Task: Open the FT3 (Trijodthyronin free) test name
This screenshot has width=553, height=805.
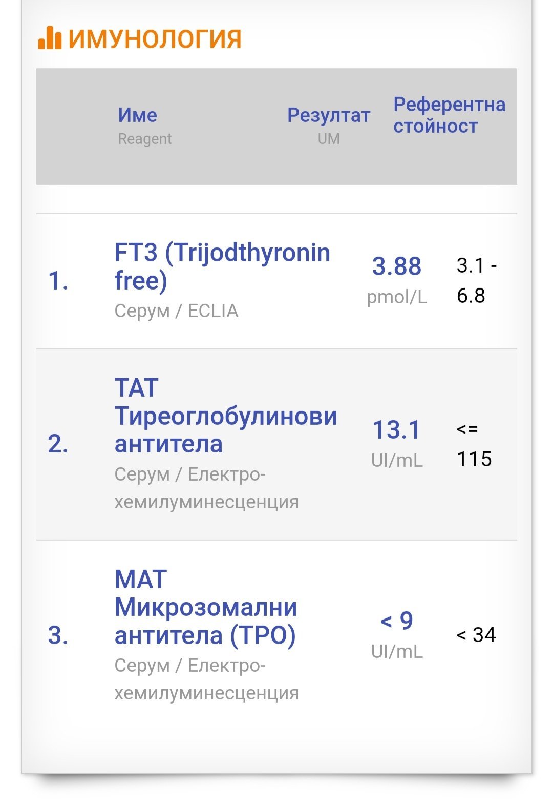Action: [222, 266]
